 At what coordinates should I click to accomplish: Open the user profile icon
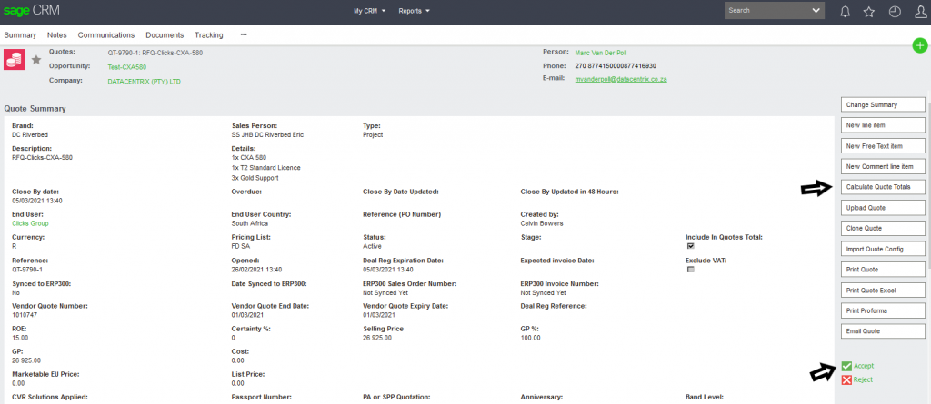pyautogui.click(x=918, y=12)
